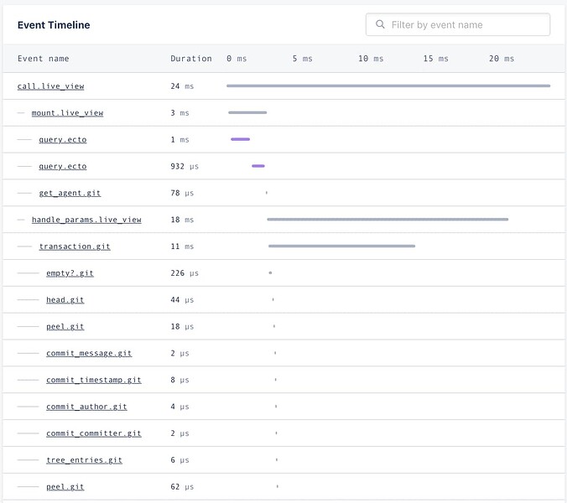
Task: Click the purple query.ecto 1 ms bar
Action: pyautogui.click(x=240, y=139)
